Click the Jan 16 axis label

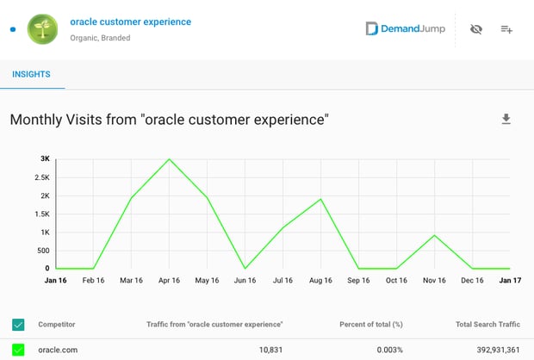[55, 280]
